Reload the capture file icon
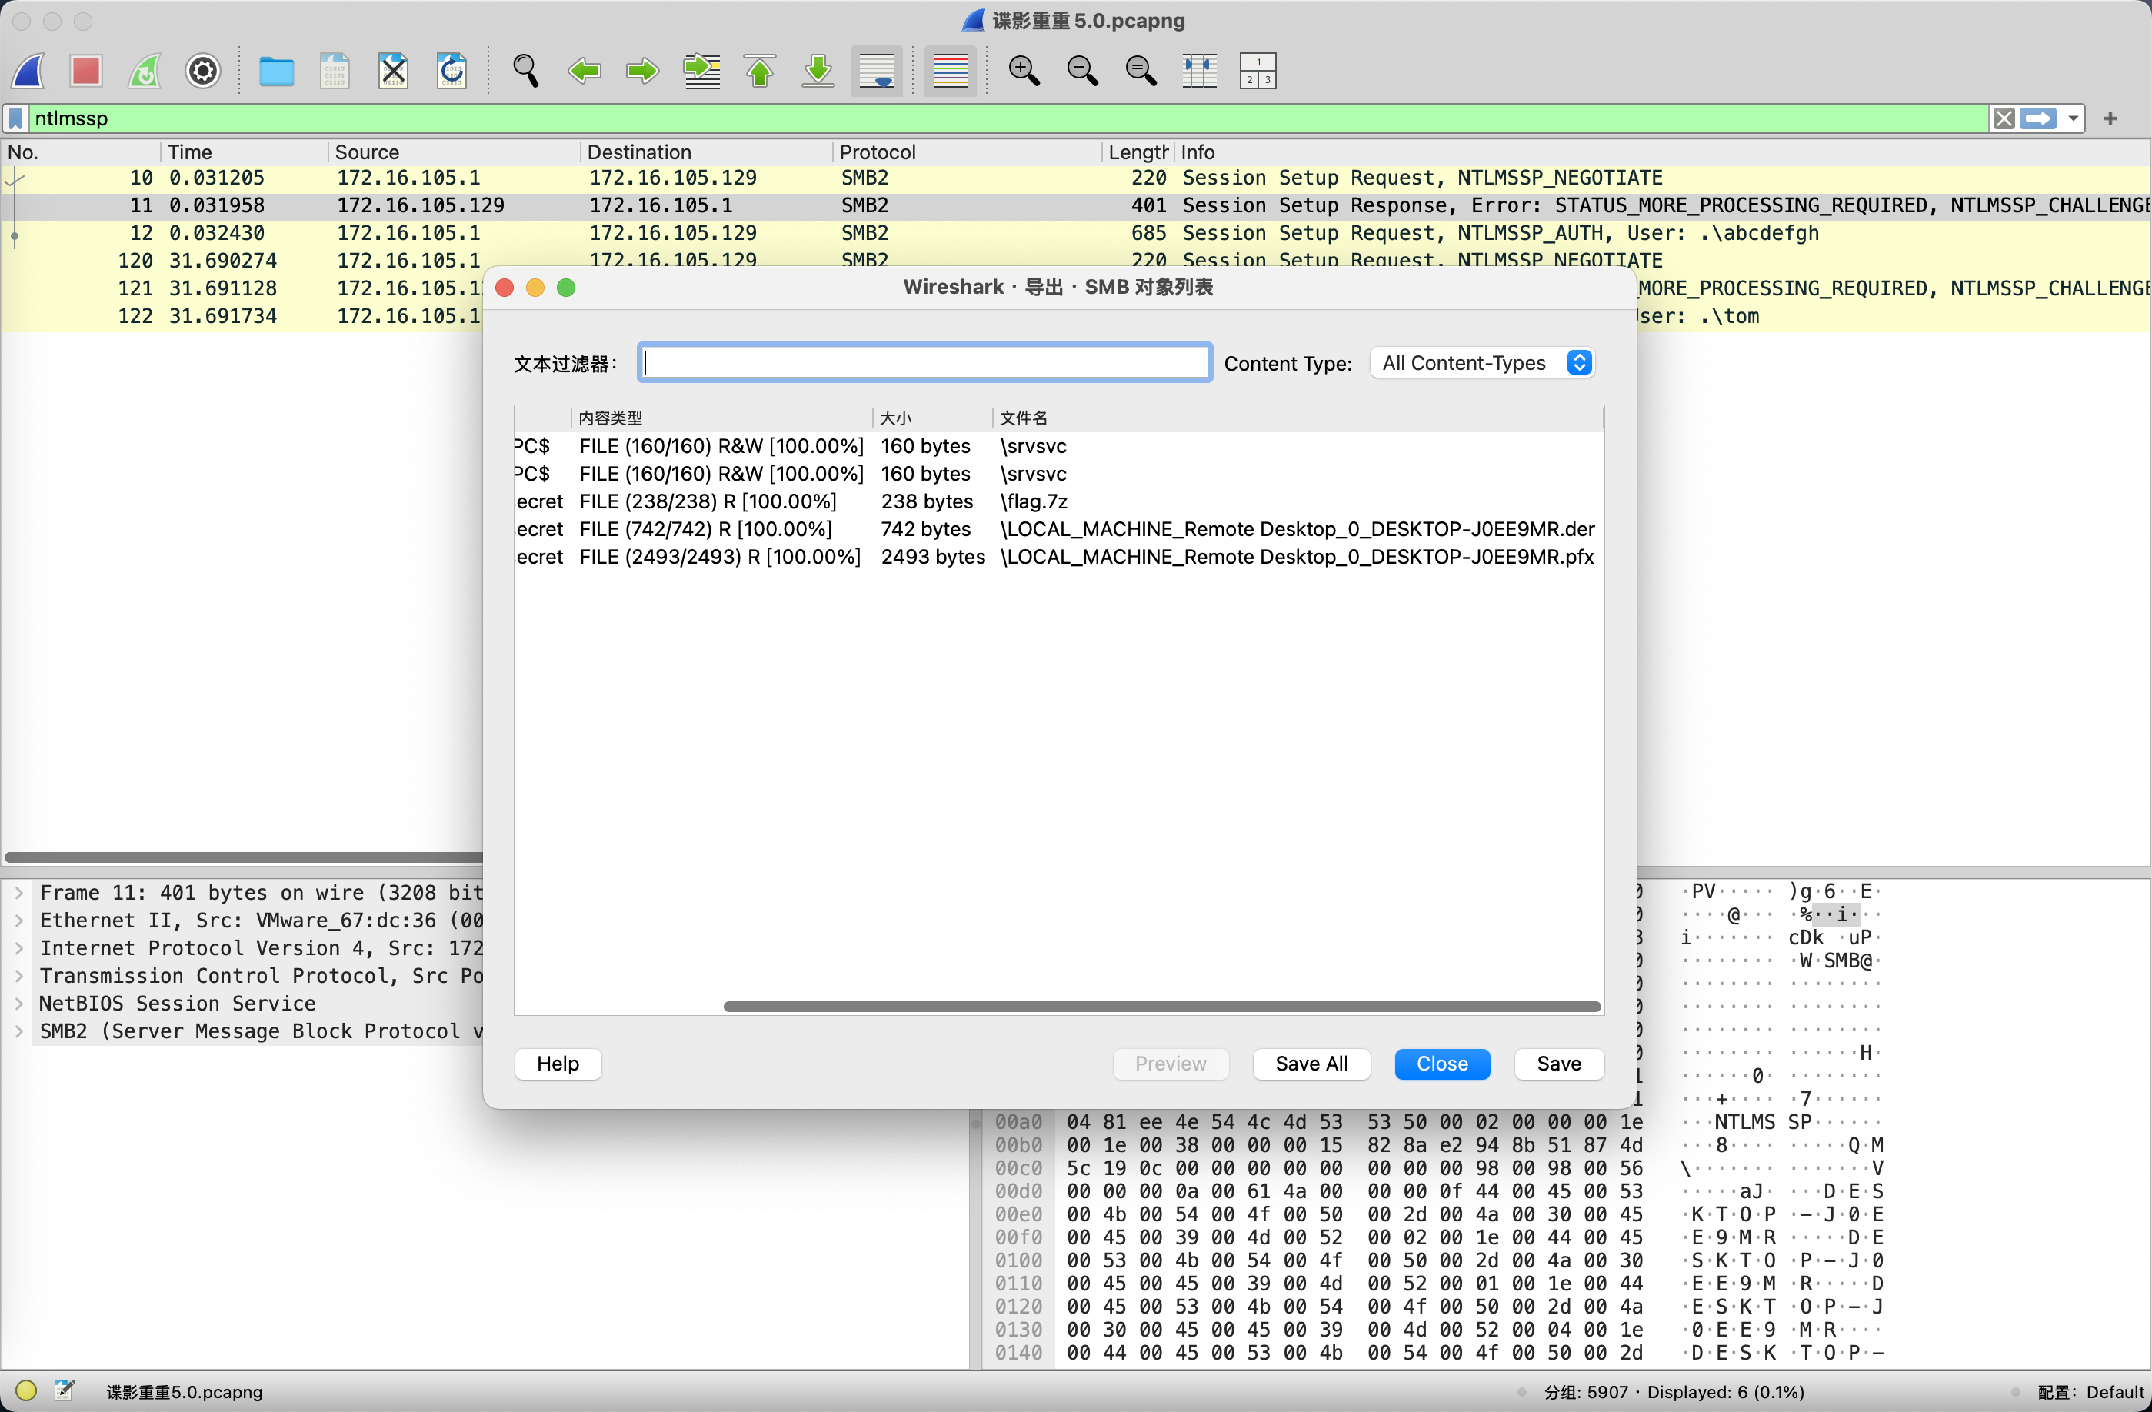Viewport: 2152px width, 1412px height. 451,71
